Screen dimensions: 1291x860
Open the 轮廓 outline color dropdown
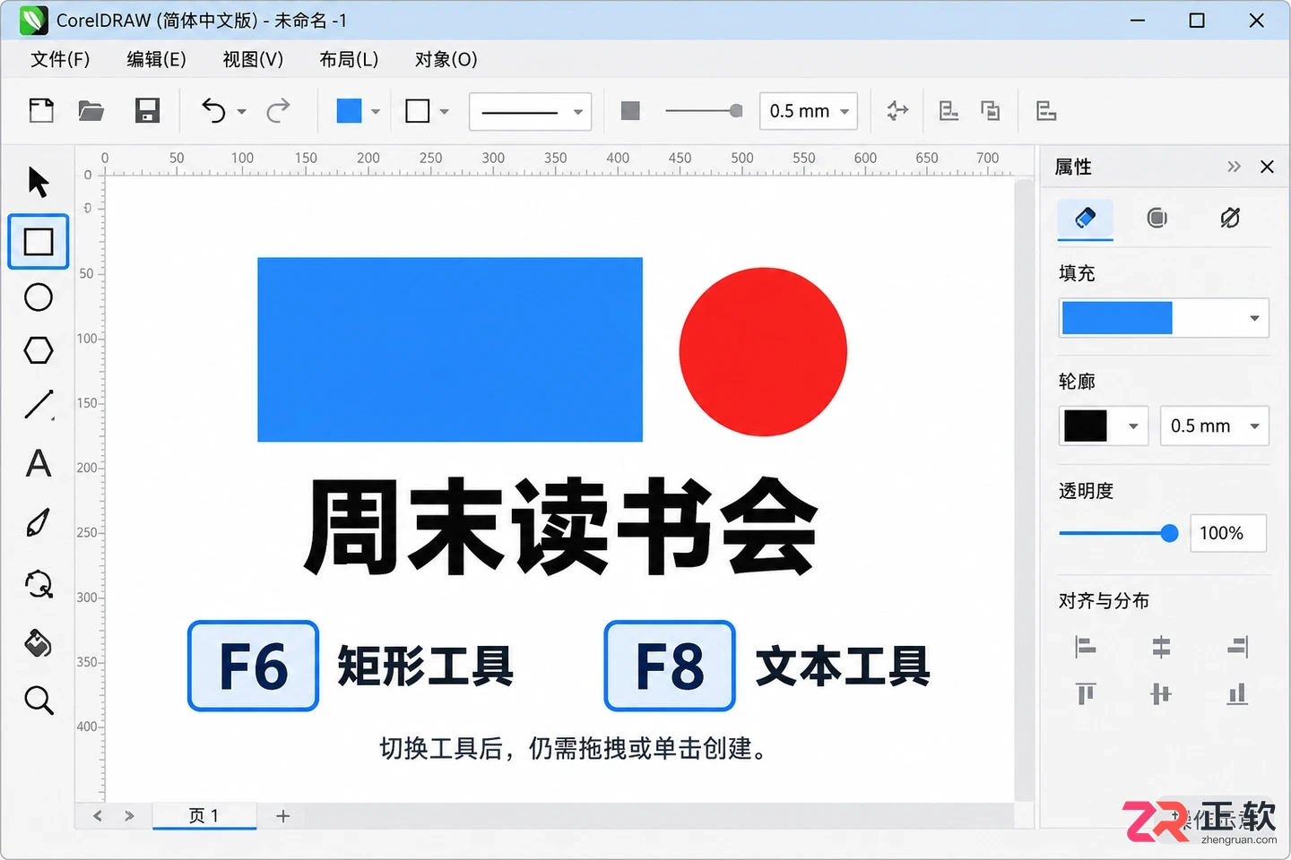point(1133,426)
